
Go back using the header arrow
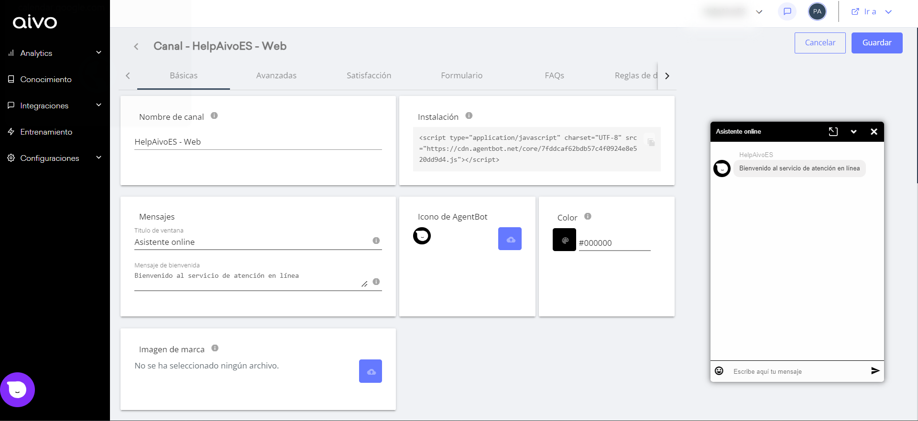pyautogui.click(x=136, y=46)
